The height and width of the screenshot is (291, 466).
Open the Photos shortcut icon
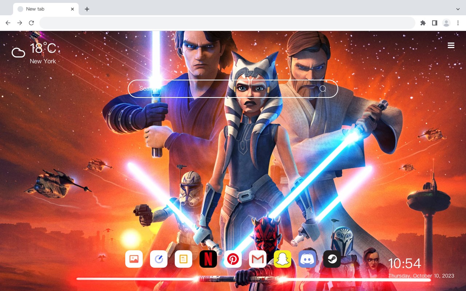pyautogui.click(x=134, y=259)
